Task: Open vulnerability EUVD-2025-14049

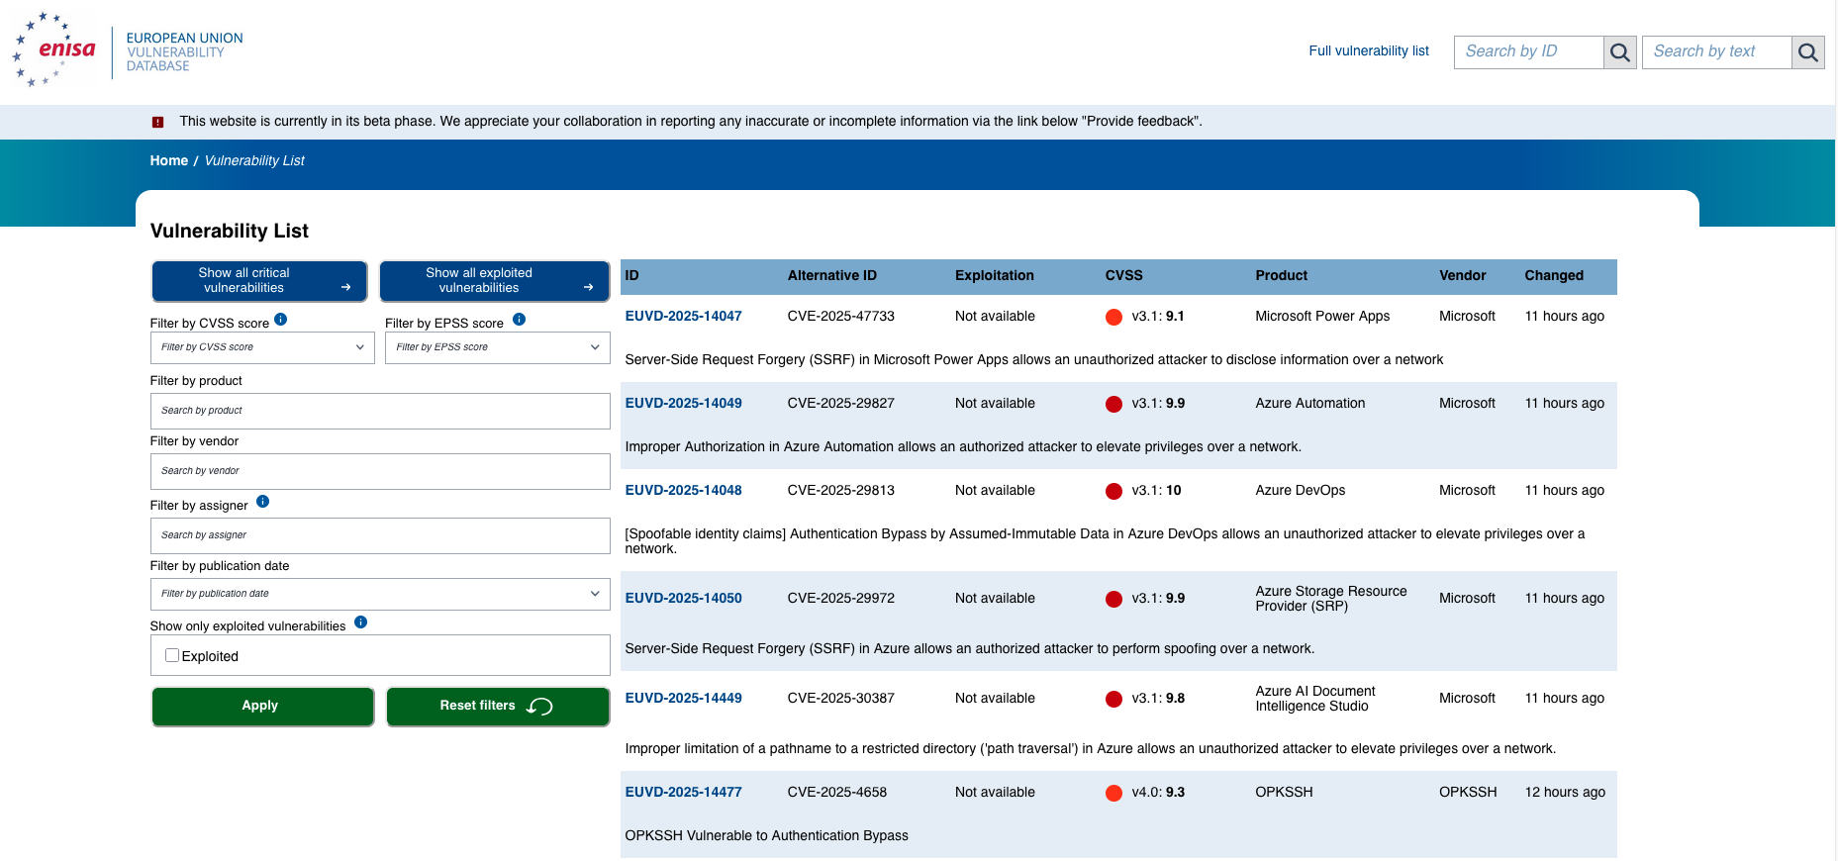Action: (x=683, y=404)
